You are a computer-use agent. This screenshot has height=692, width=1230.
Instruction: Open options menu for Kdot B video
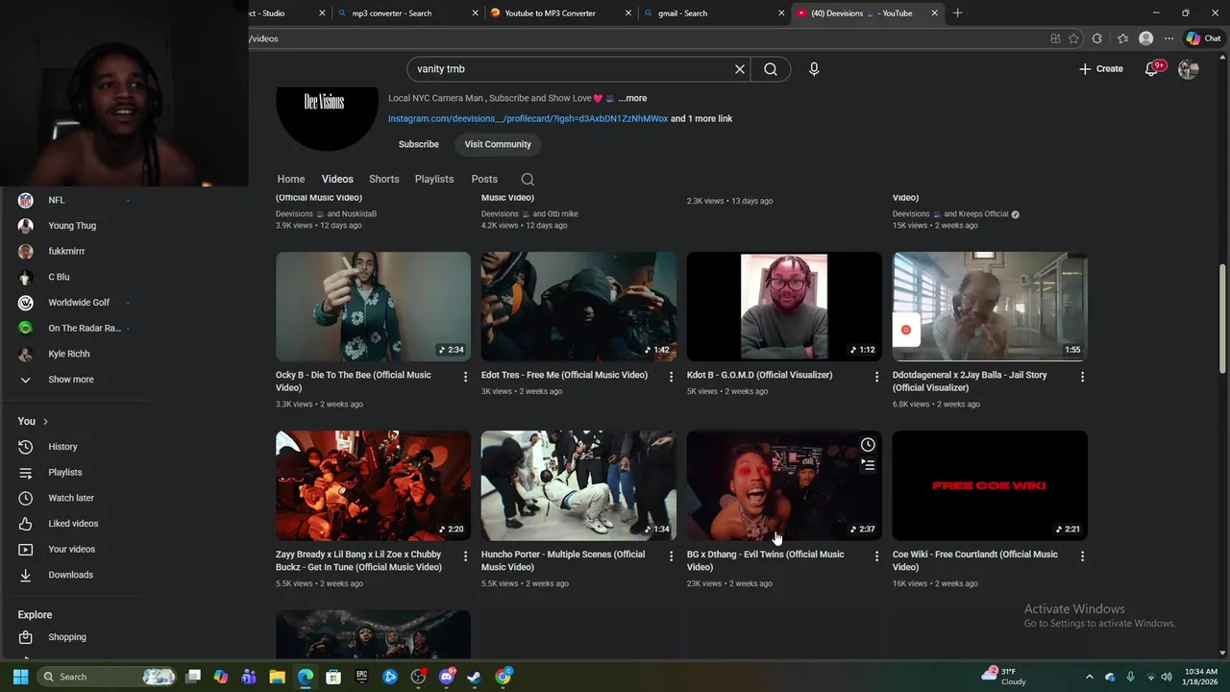(876, 377)
